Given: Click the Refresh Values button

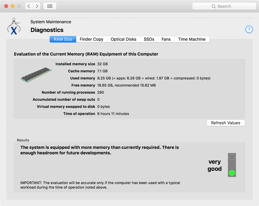Looking at the screenshot, I should (226, 123).
